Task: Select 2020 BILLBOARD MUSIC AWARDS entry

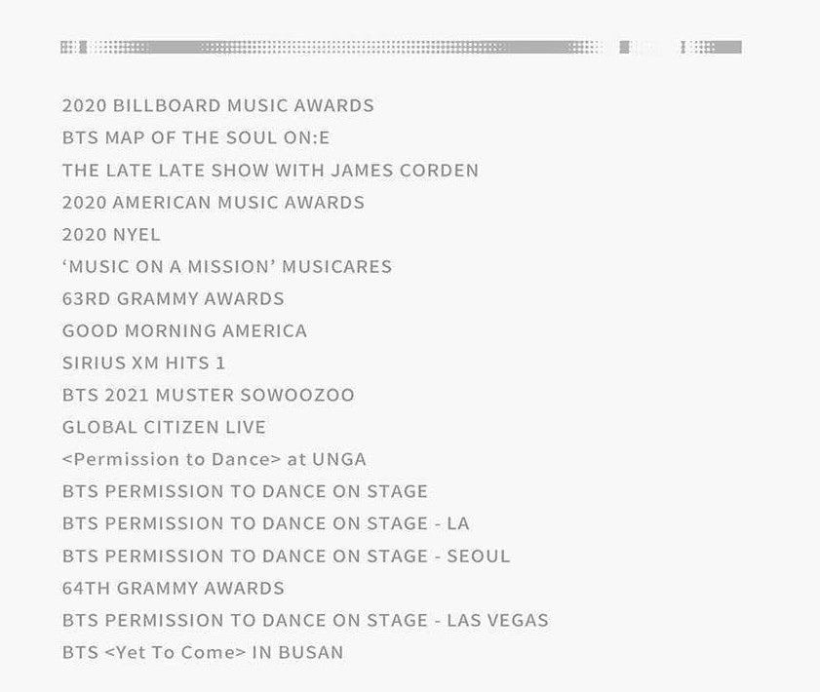Action: coord(218,105)
